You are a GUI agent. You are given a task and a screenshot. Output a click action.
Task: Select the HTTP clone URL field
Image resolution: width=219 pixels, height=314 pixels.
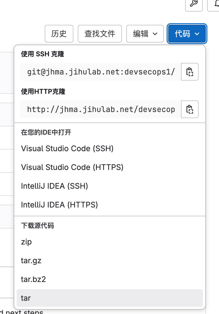[x=101, y=109]
